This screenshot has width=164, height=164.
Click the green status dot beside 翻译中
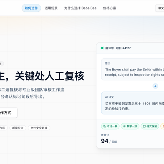click(x=102, y=48)
